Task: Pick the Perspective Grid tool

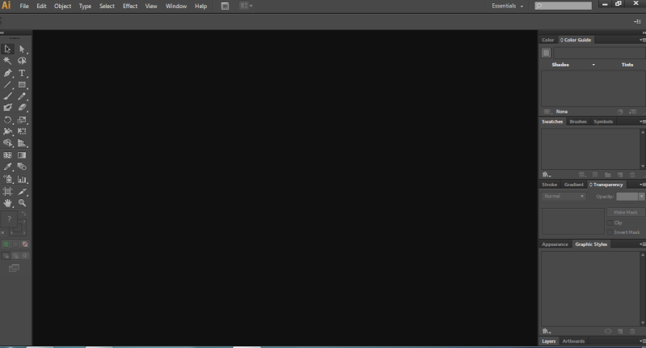Action: [x=22, y=143]
